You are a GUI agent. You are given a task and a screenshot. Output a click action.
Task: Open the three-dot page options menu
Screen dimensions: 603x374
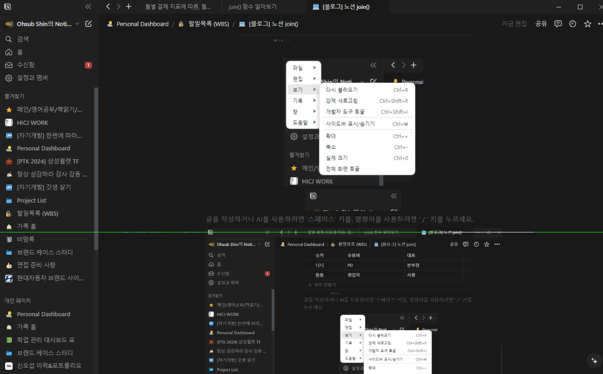[x=600, y=24]
